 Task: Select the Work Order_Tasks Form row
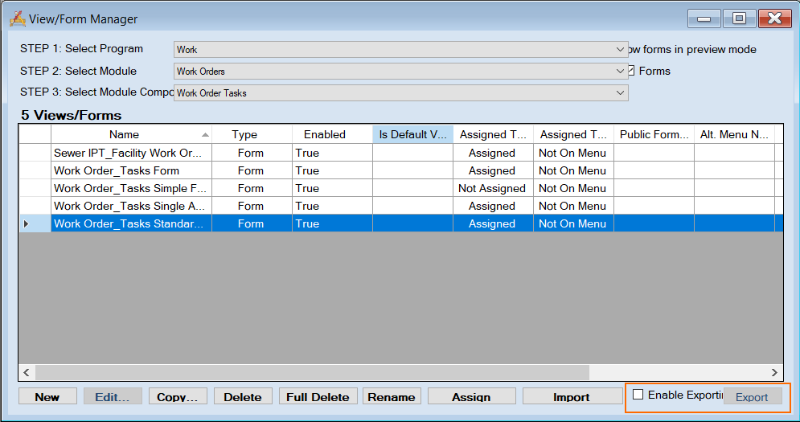(x=400, y=170)
